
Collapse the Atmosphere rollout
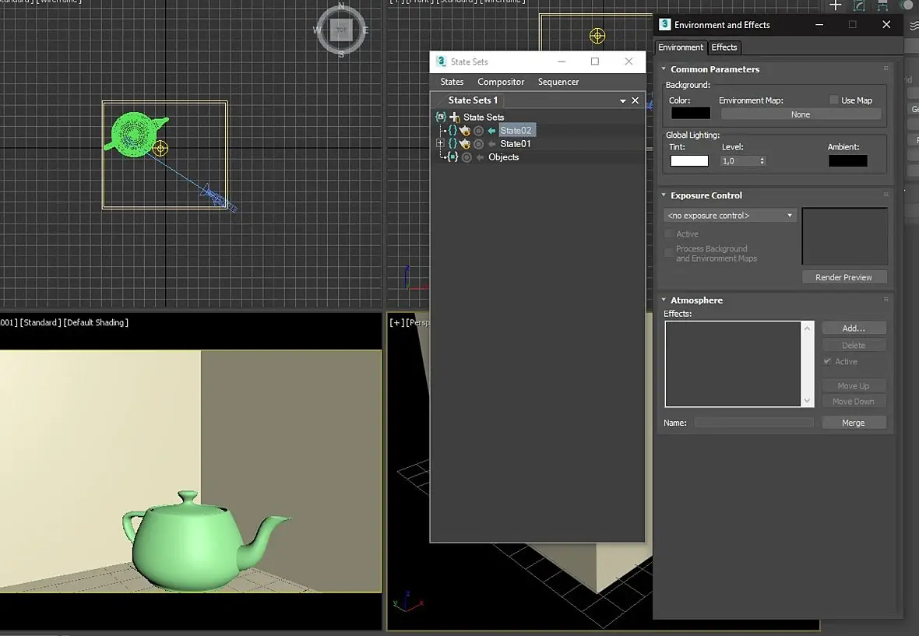point(664,300)
